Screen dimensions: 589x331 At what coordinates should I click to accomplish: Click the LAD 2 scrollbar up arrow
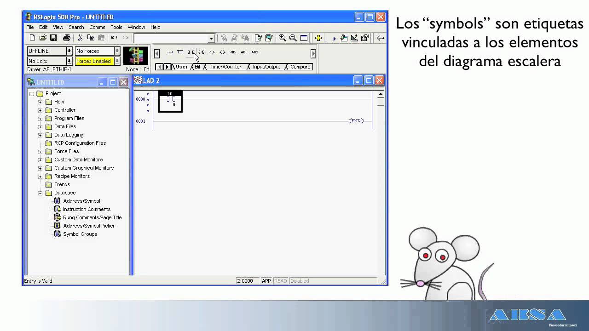[x=381, y=94]
